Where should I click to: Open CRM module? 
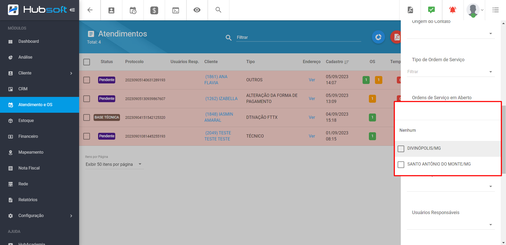pos(40,89)
